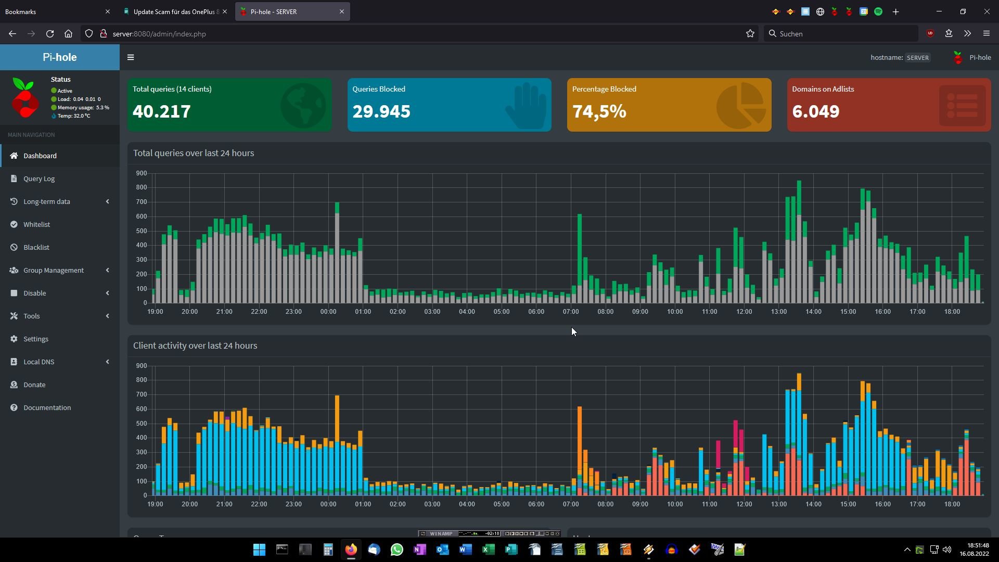Open the uBlock Origin extension icon
The width and height of the screenshot is (999, 562).
coord(930,33)
